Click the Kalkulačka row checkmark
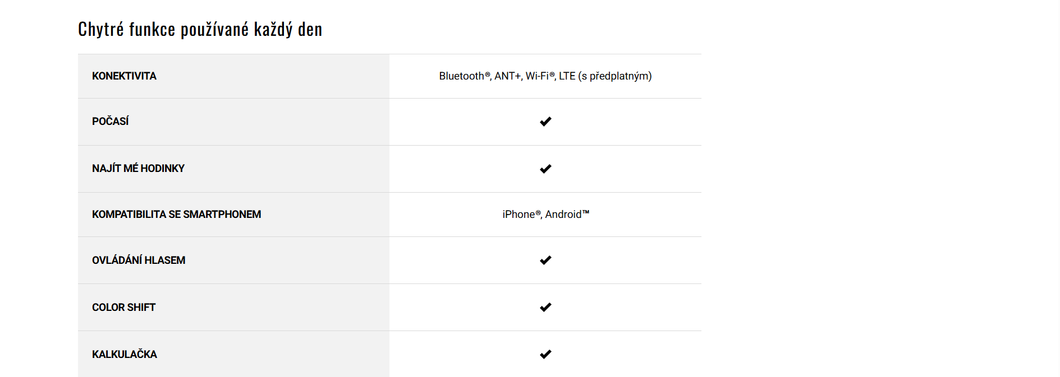 [545, 354]
